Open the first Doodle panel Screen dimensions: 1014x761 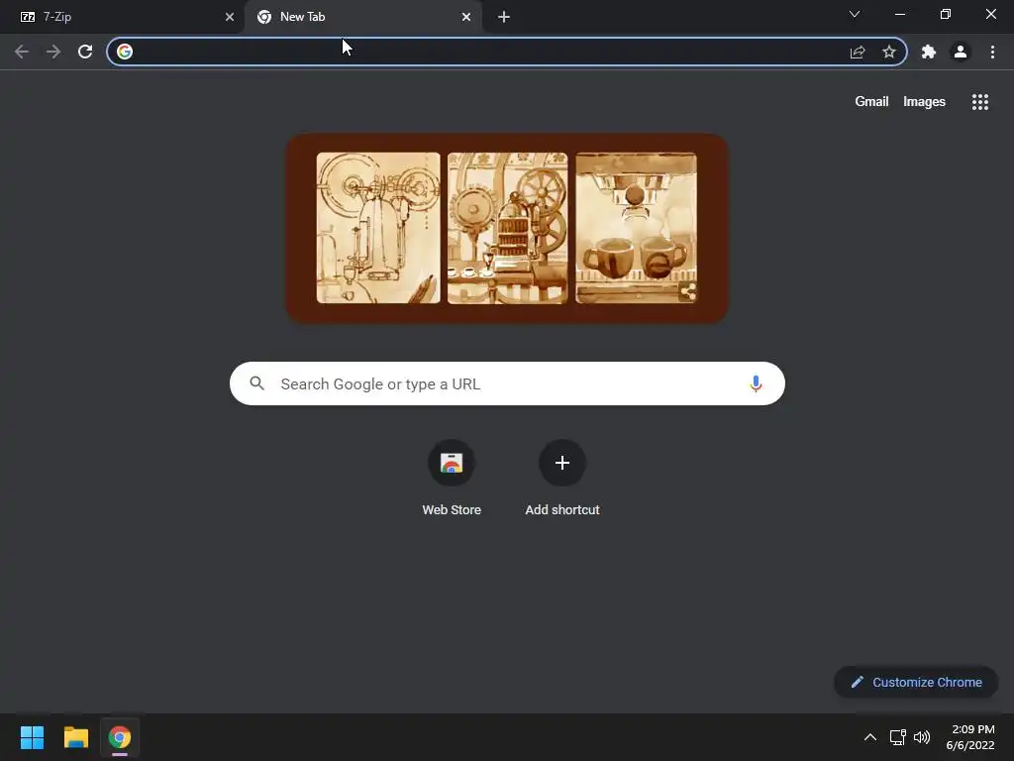point(378,228)
